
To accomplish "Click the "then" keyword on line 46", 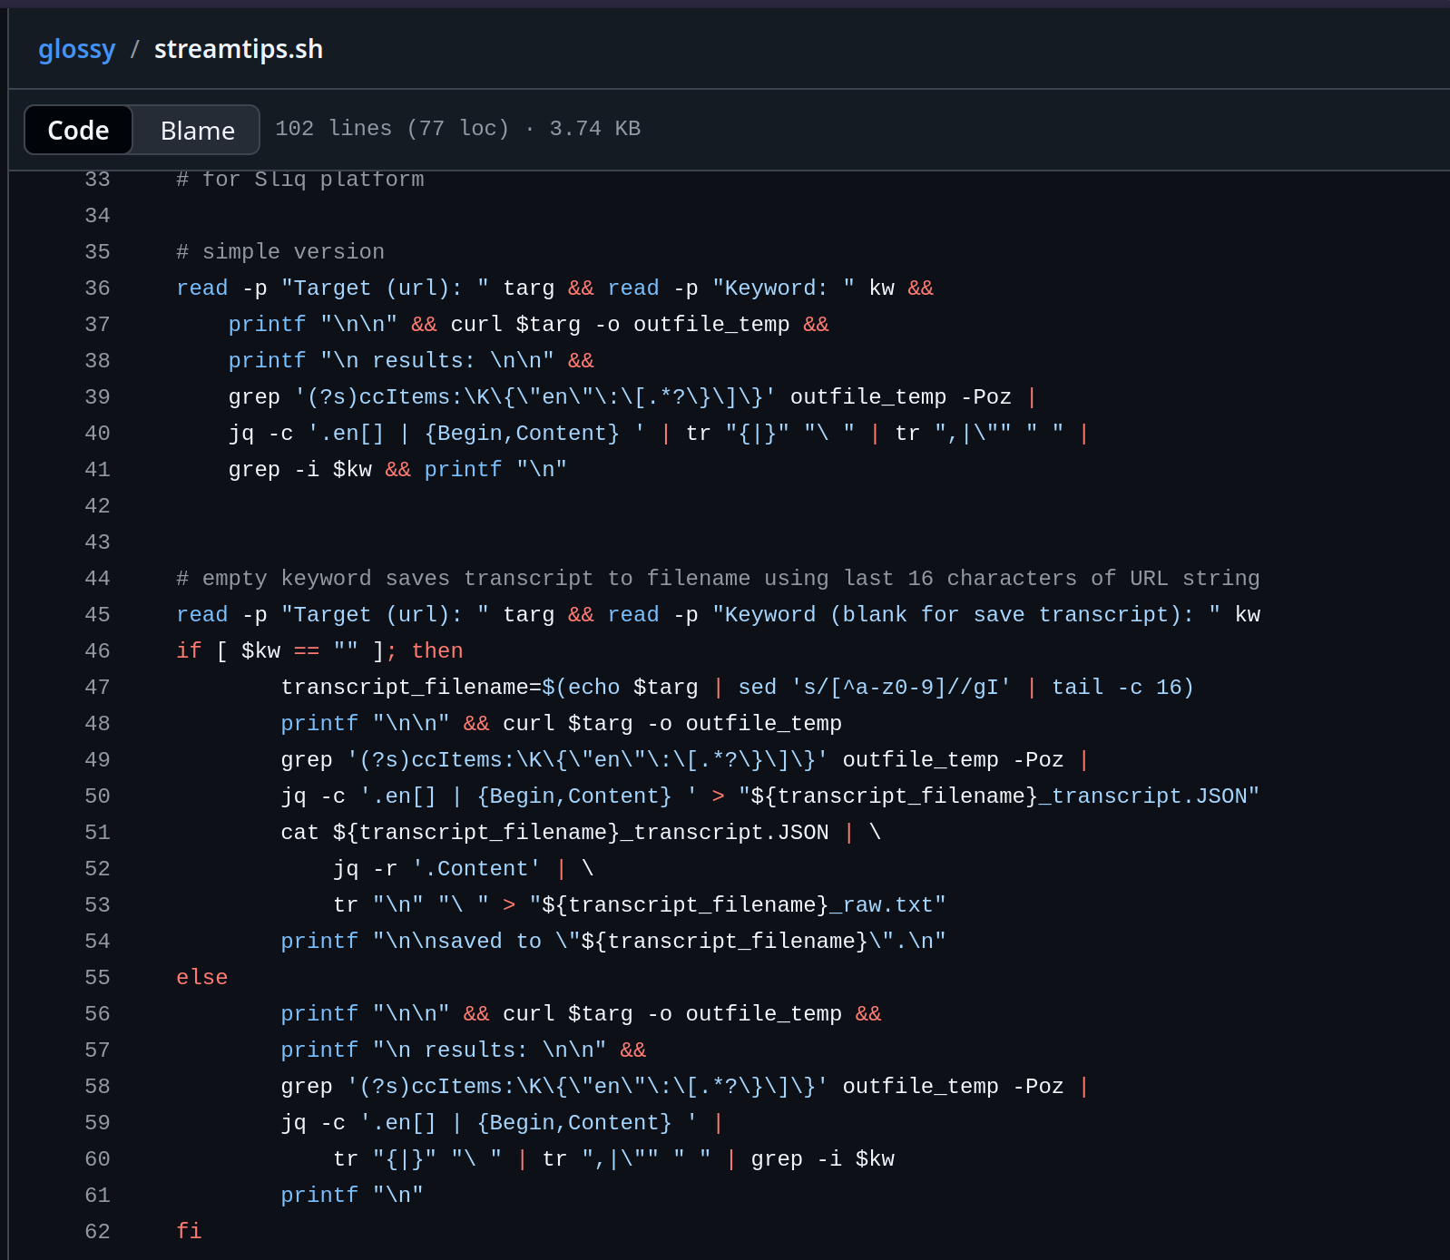I will pos(436,651).
